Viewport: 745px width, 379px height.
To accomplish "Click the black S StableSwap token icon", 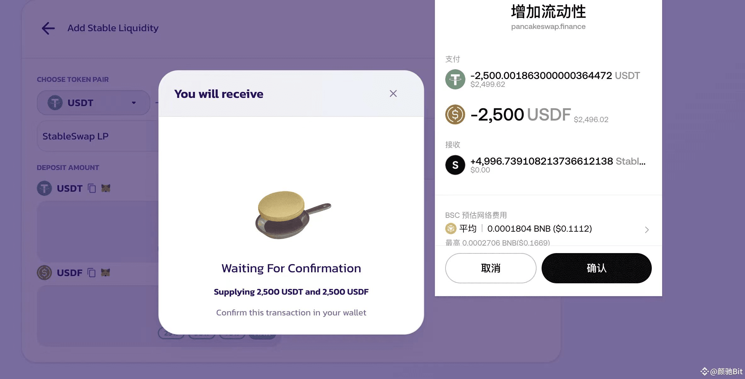I will tap(455, 165).
